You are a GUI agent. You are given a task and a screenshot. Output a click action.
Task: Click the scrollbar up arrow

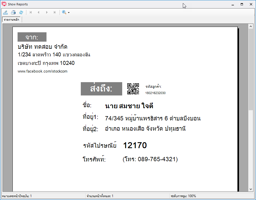[x=251, y=26]
